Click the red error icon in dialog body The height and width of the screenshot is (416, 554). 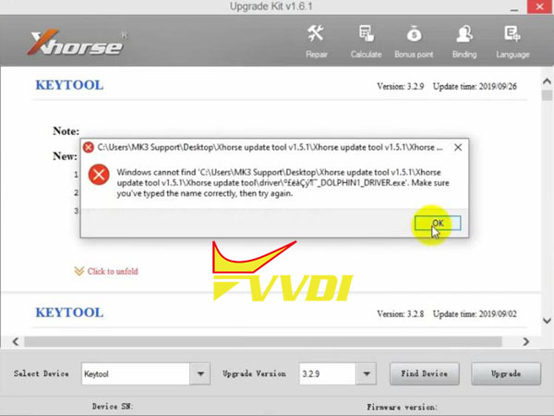click(99, 175)
